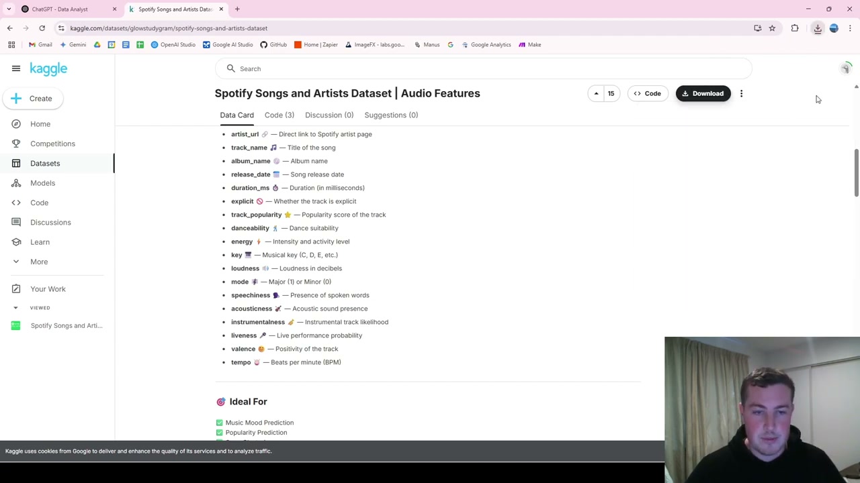Image resolution: width=860 pixels, height=483 pixels.
Task: Click the track_popularity field text
Action: pos(257,215)
